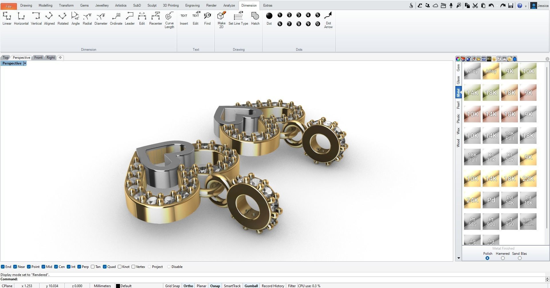
Task: Open the Set Line Type tool
Action: (238, 19)
